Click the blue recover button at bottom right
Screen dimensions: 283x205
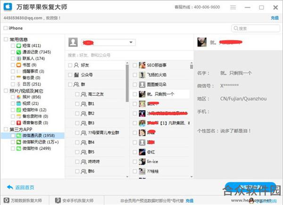(250, 187)
